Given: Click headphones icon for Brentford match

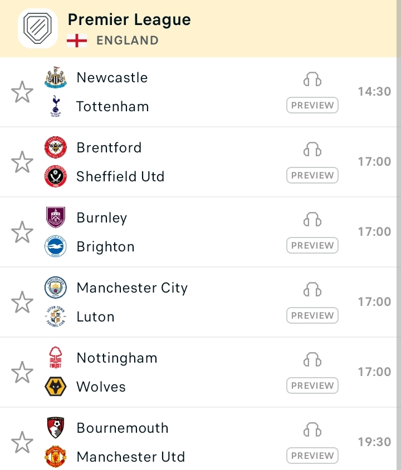Looking at the screenshot, I should tap(312, 150).
